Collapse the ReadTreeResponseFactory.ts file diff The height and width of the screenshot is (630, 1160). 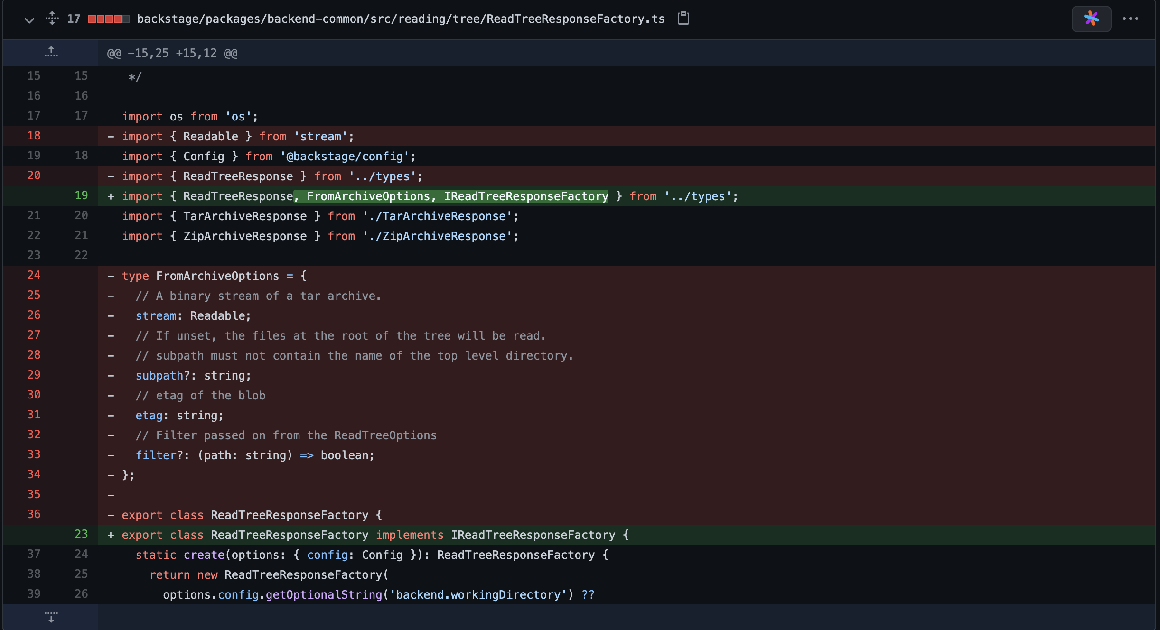29,20
